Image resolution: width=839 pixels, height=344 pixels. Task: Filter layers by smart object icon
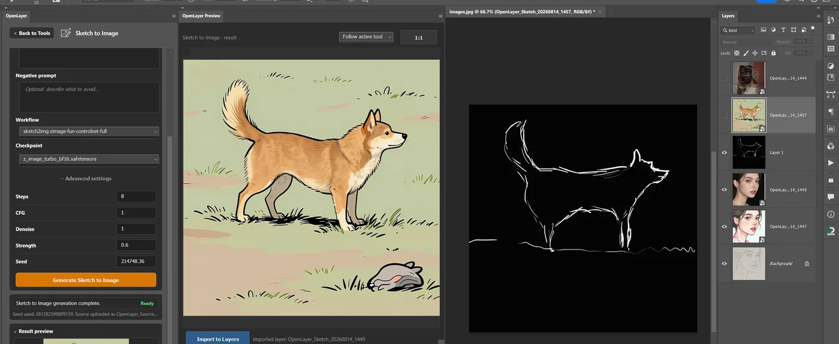(x=804, y=30)
